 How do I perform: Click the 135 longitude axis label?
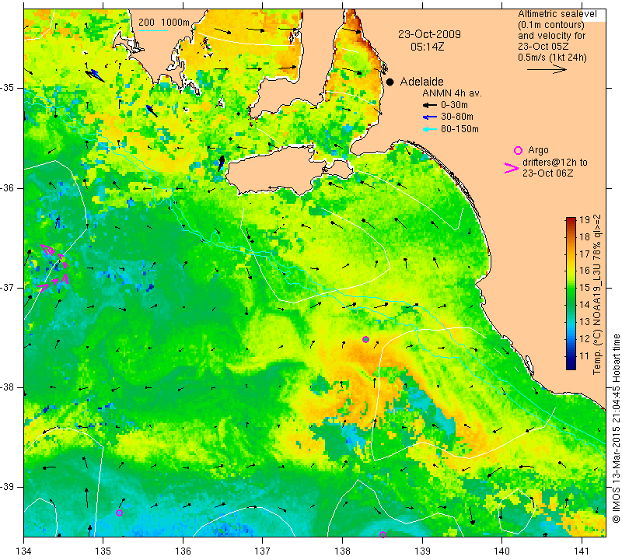(x=103, y=551)
